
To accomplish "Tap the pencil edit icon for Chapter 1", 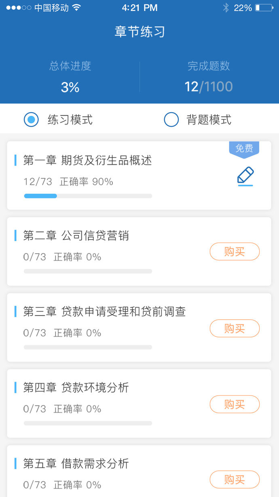I will tap(245, 176).
